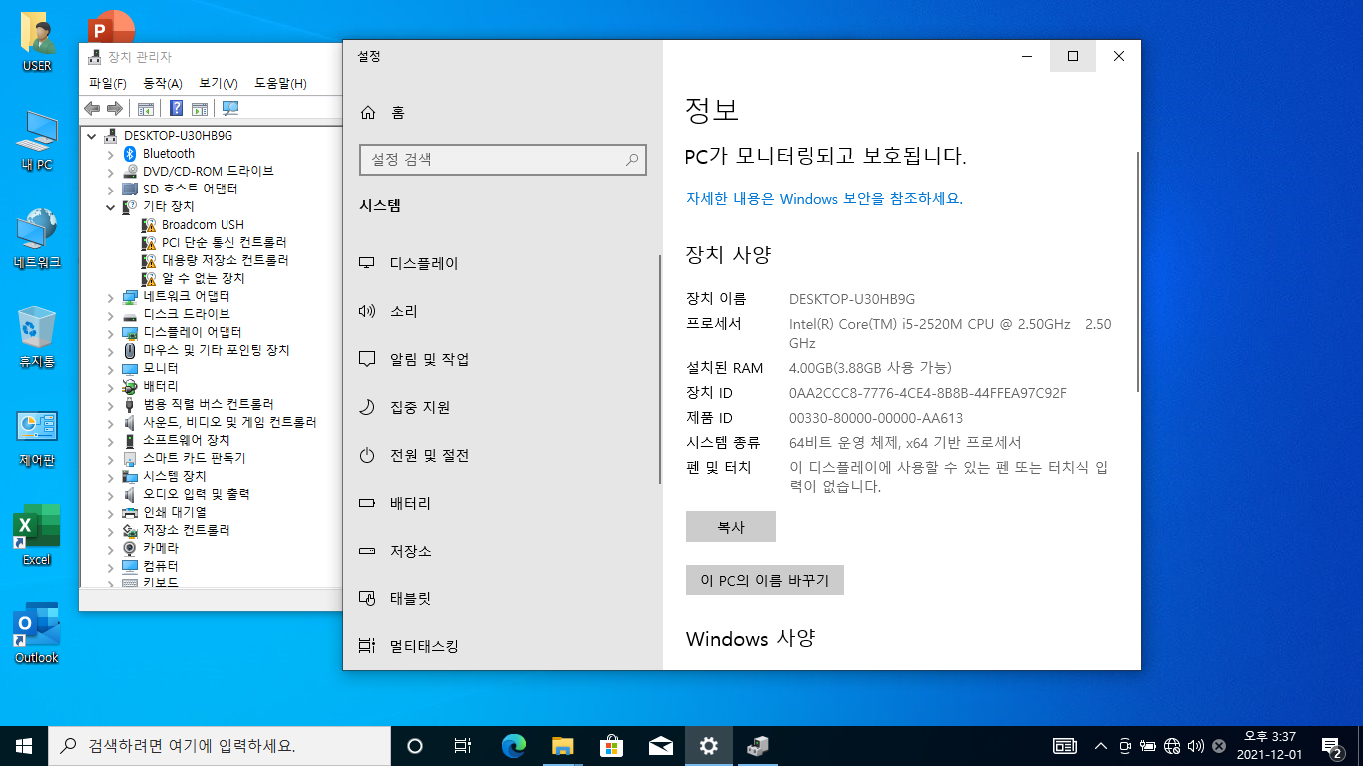Image resolution: width=1363 pixels, height=766 pixels.
Task: Click Outlook shortcut on desktop
Action: [37, 633]
